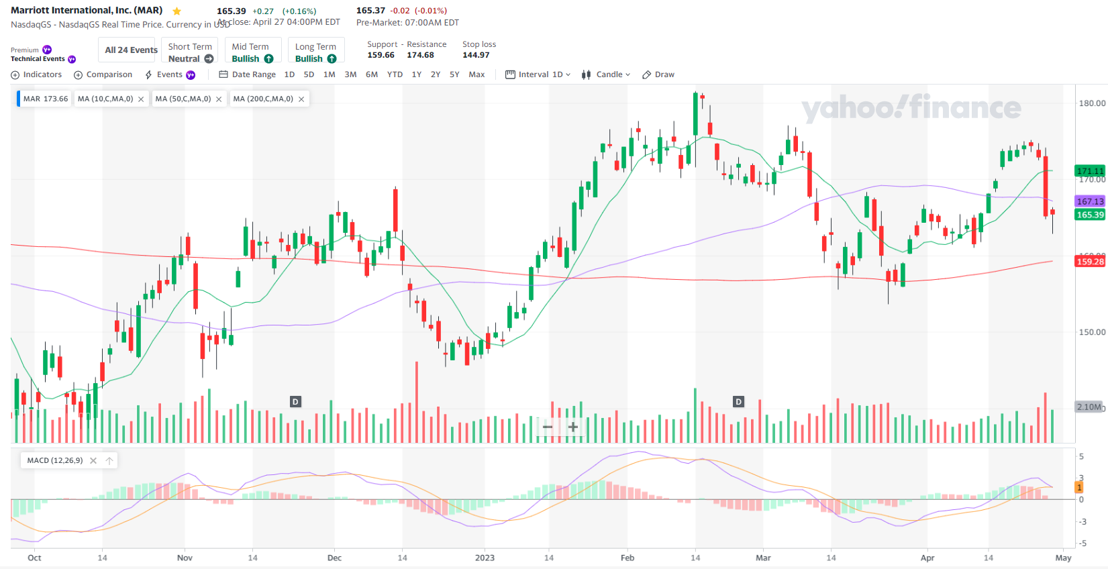Zoom out the chart with minus button
The width and height of the screenshot is (1108, 569).
(548, 427)
